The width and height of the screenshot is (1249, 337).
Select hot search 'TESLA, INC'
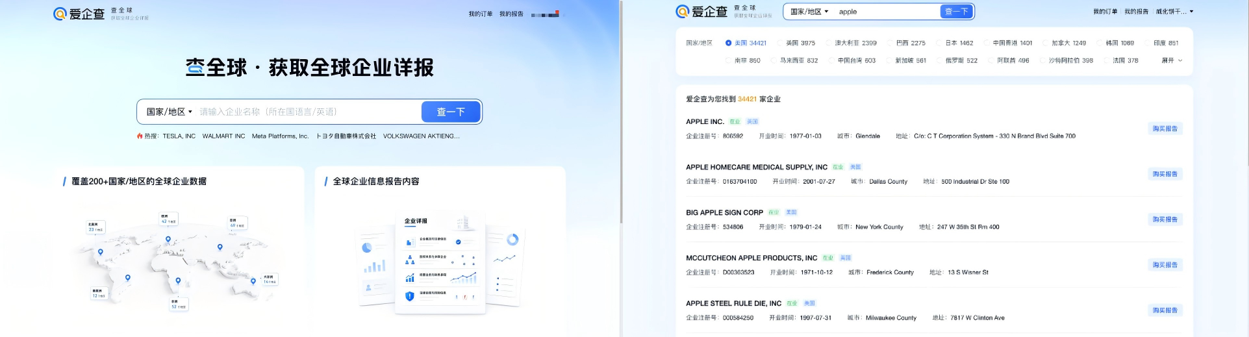(x=179, y=136)
